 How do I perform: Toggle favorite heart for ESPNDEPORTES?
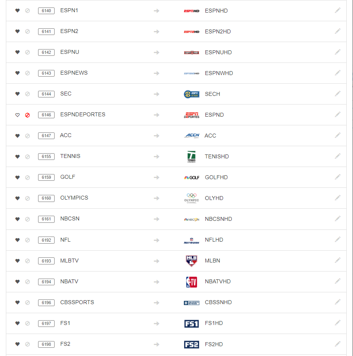17,115
